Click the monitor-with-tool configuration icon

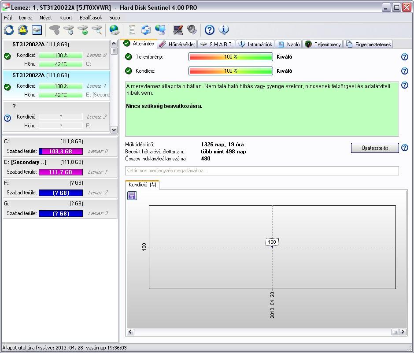coord(177,30)
